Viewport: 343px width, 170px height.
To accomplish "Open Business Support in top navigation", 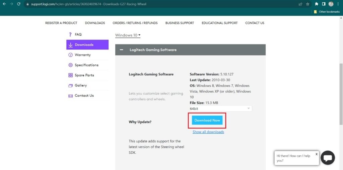I will 180,23.
